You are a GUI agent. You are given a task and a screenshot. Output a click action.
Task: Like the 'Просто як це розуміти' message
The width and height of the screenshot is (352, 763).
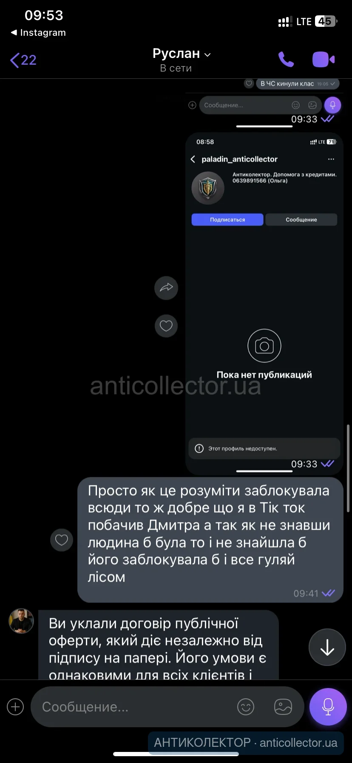(x=62, y=540)
